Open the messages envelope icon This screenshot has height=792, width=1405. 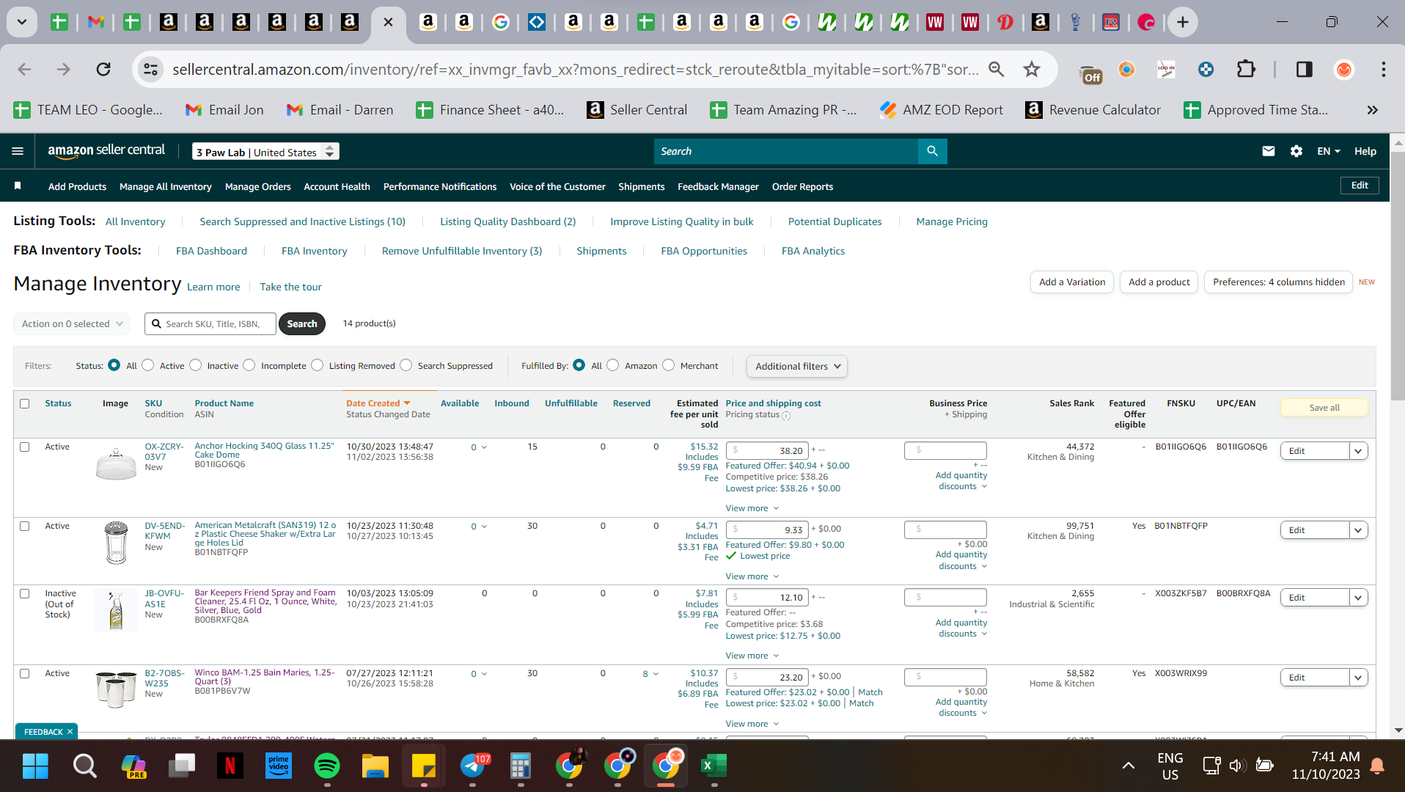[1269, 151]
